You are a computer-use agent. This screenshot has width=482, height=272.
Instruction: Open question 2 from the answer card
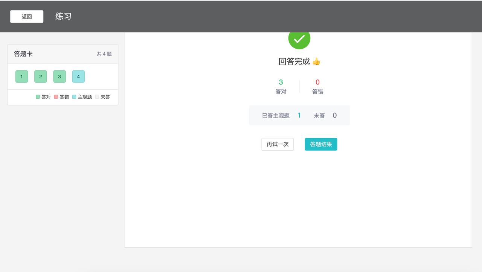coord(41,76)
